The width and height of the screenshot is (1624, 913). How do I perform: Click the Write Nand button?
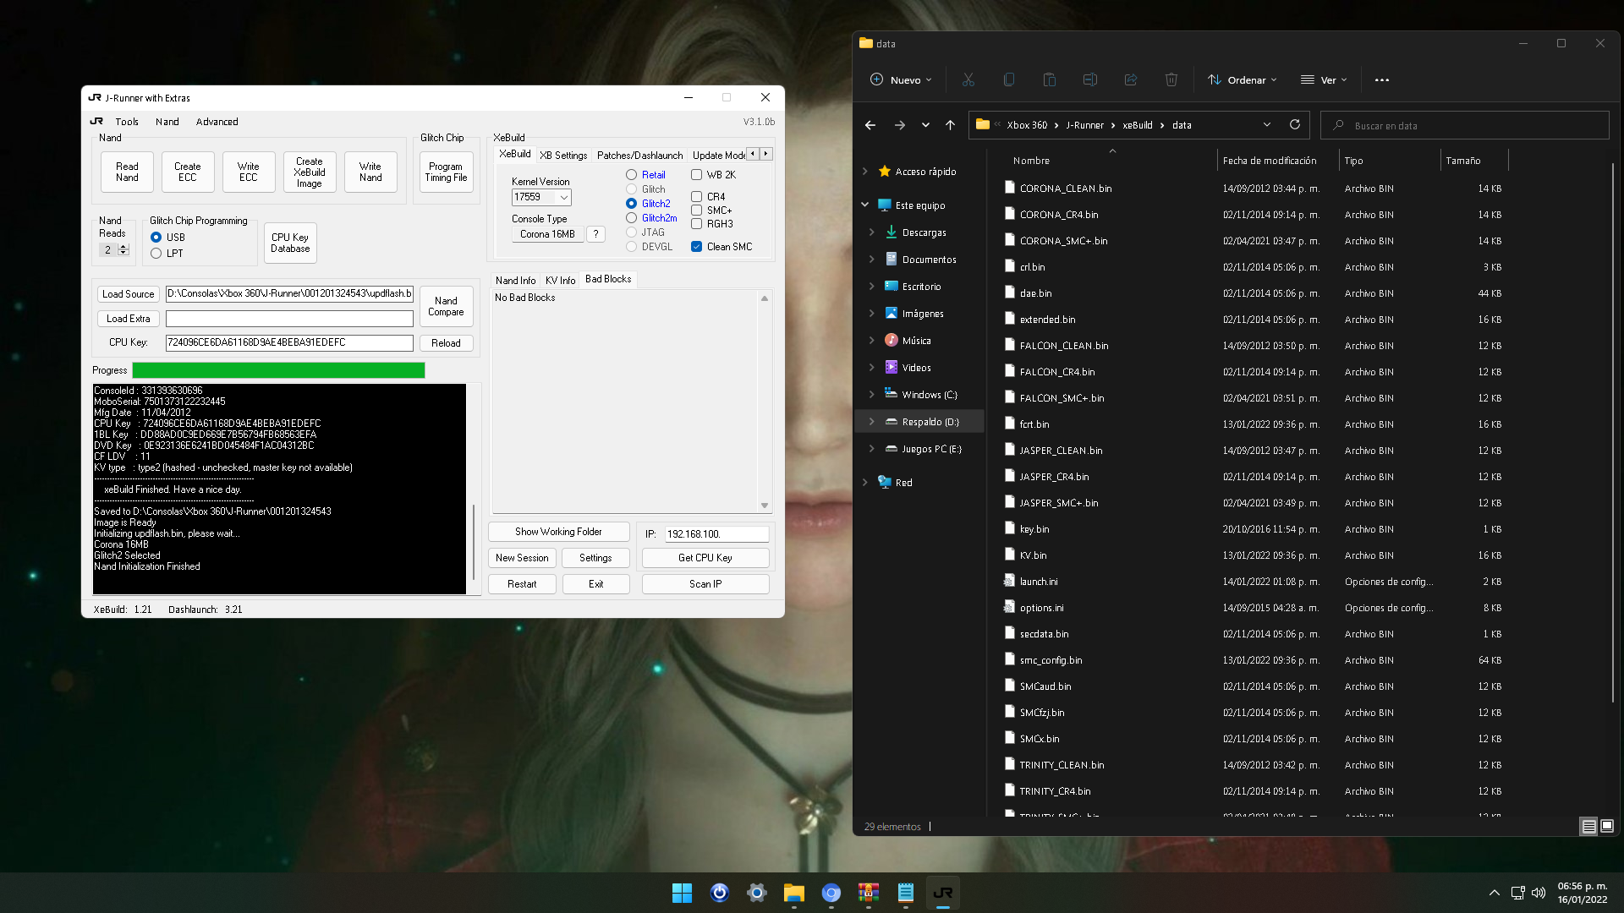pyautogui.click(x=370, y=172)
